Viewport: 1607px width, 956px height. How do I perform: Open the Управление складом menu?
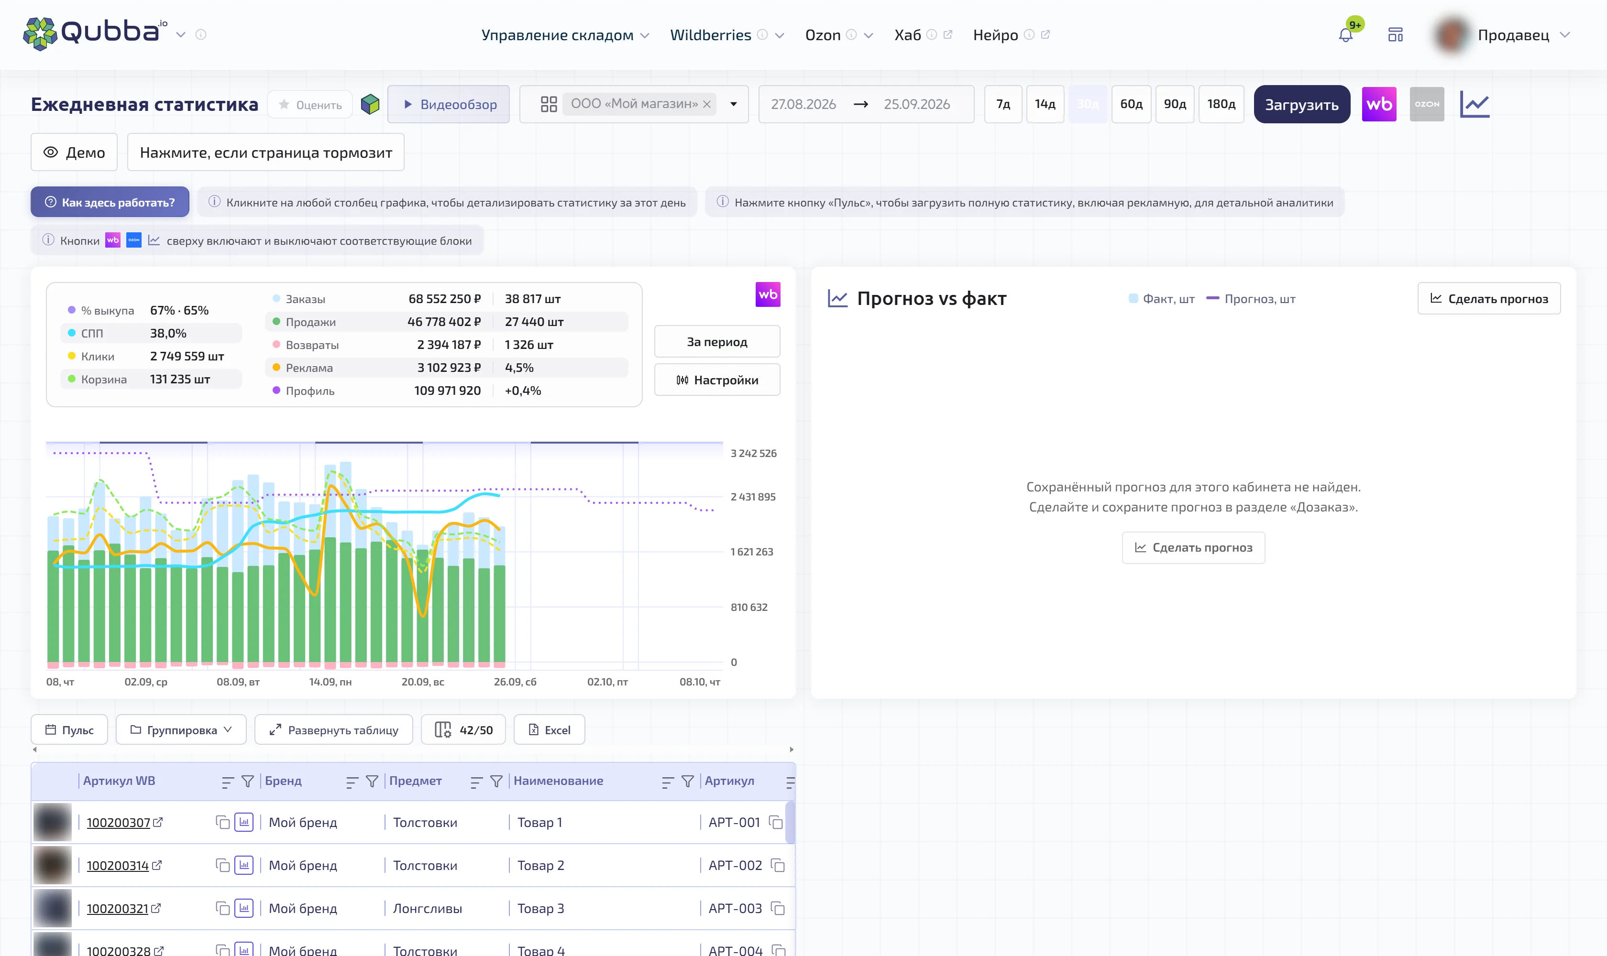pyautogui.click(x=565, y=35)
